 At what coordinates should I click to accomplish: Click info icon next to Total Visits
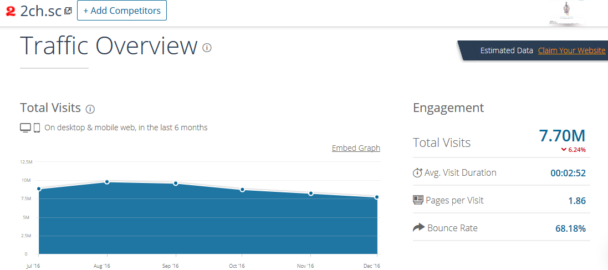(x=90, y=109)
